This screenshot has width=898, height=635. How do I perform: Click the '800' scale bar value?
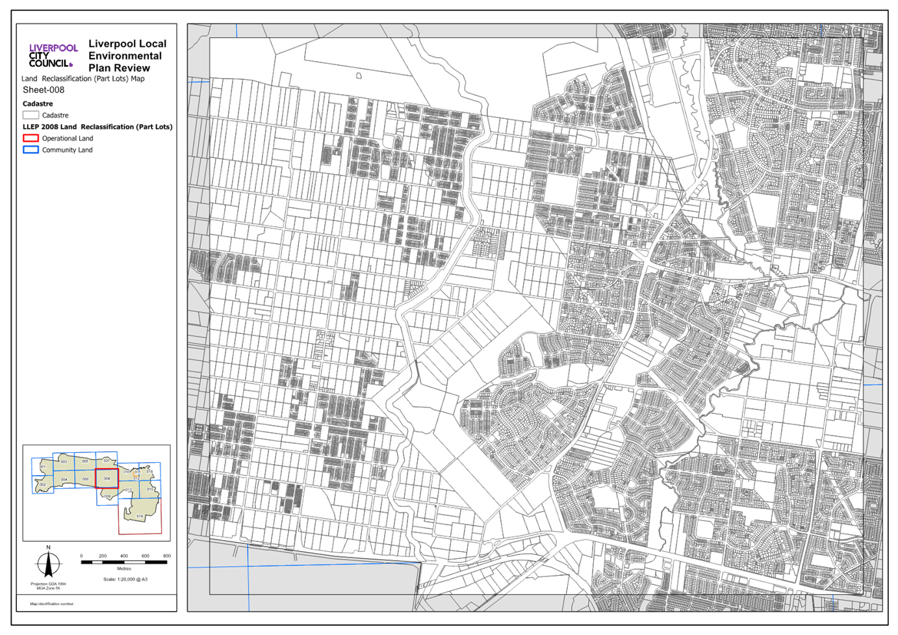coord(167,556)
